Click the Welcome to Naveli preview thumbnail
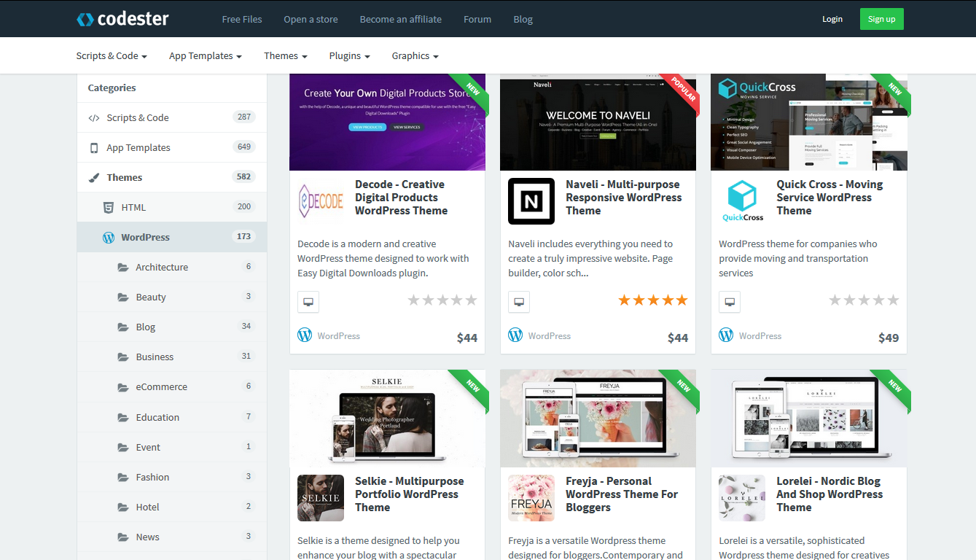 point(598,122)
